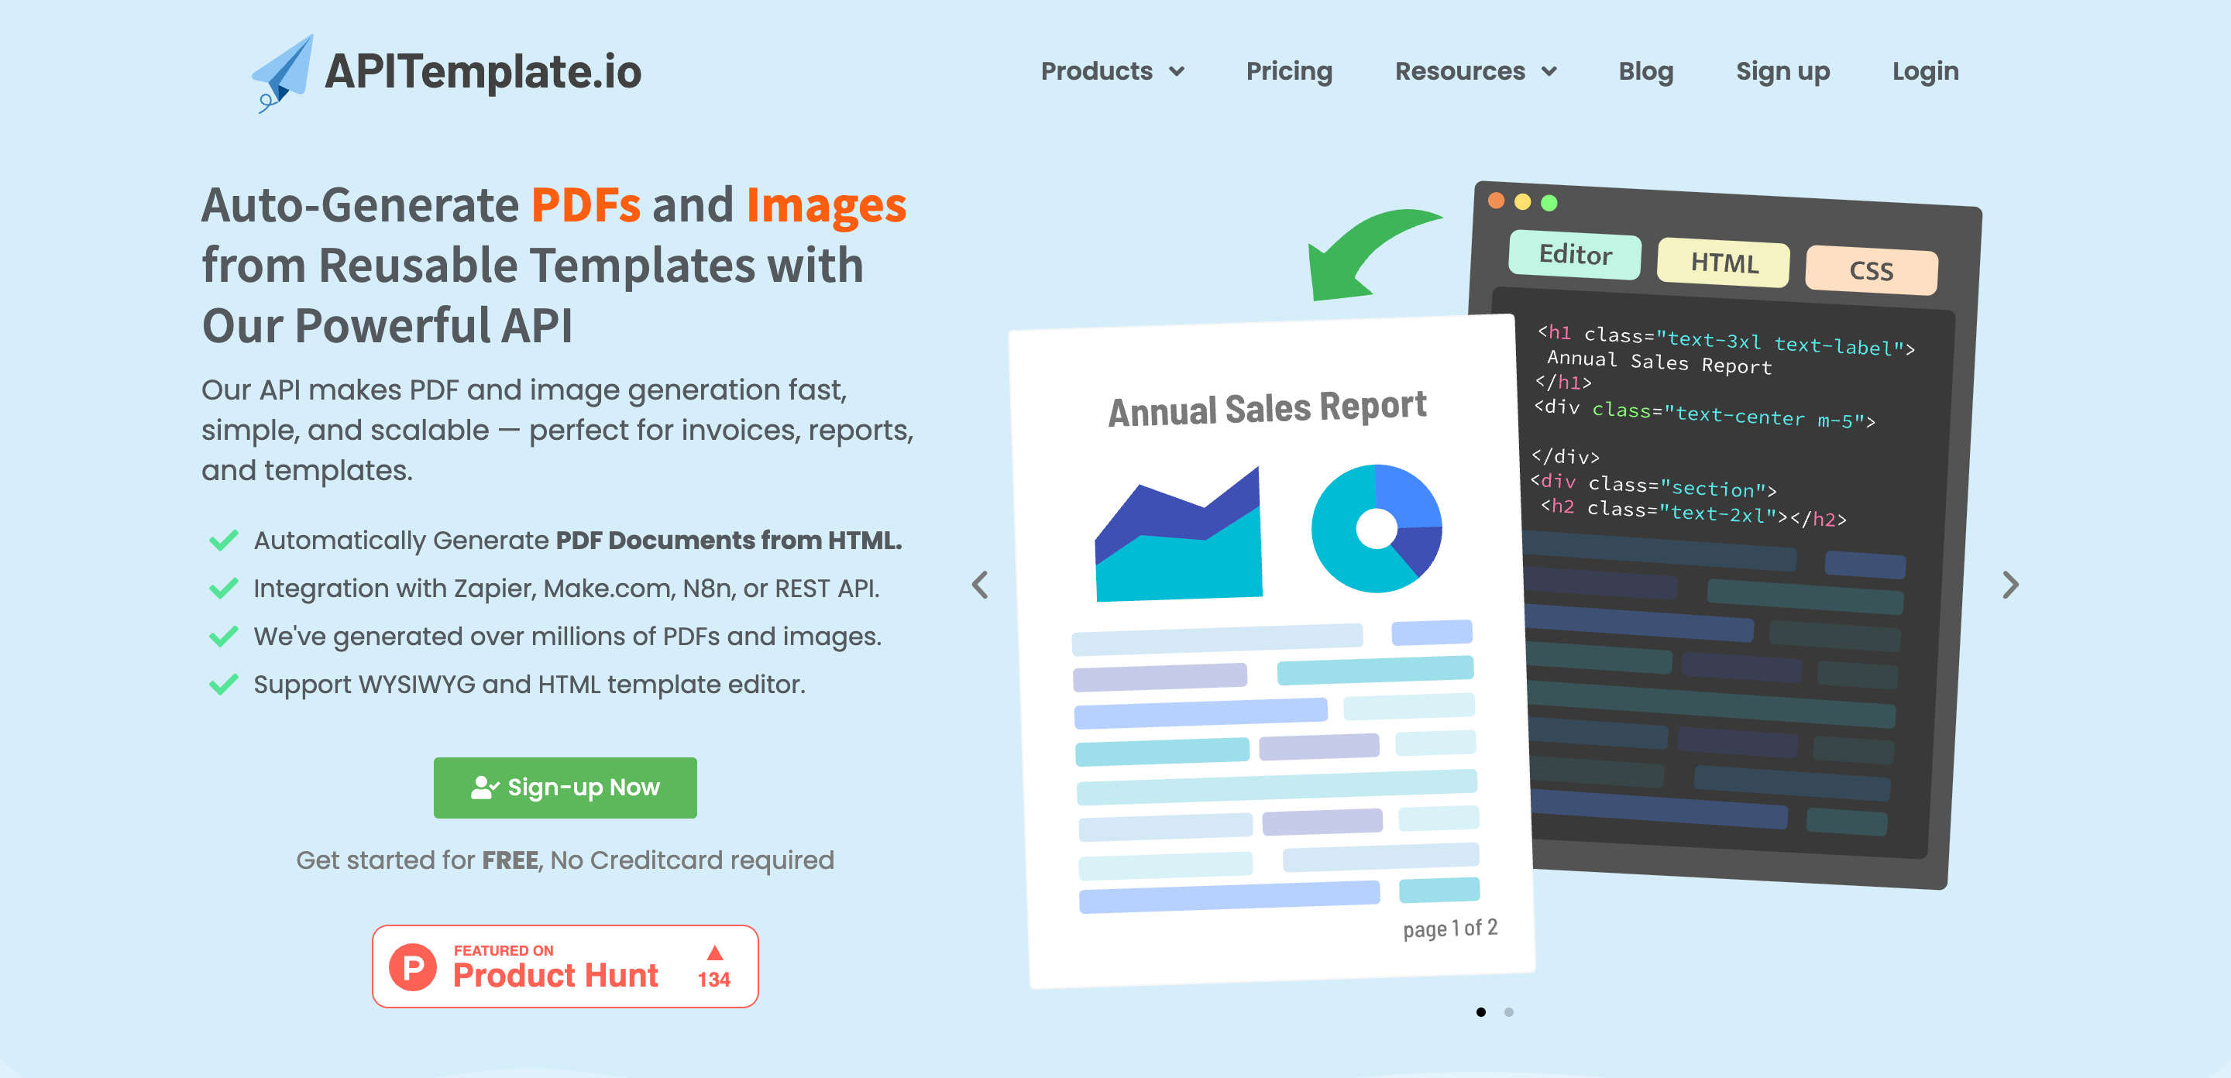2231x1078 pixels.
Task: Open the Featured on Product Hunt badge
Action: pyautogui.click(x=565, y=966)
